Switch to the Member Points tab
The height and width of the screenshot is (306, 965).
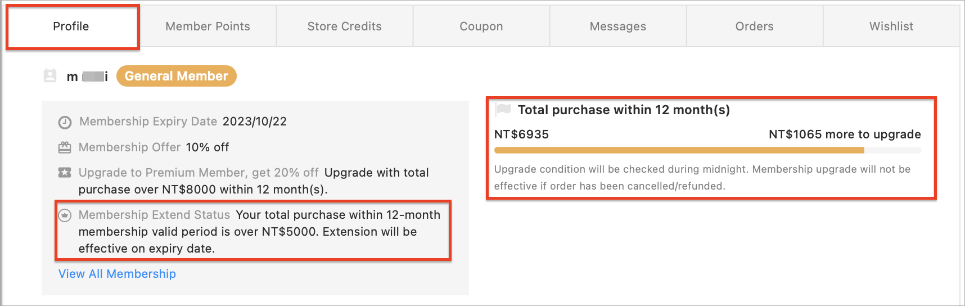point(208,26)
